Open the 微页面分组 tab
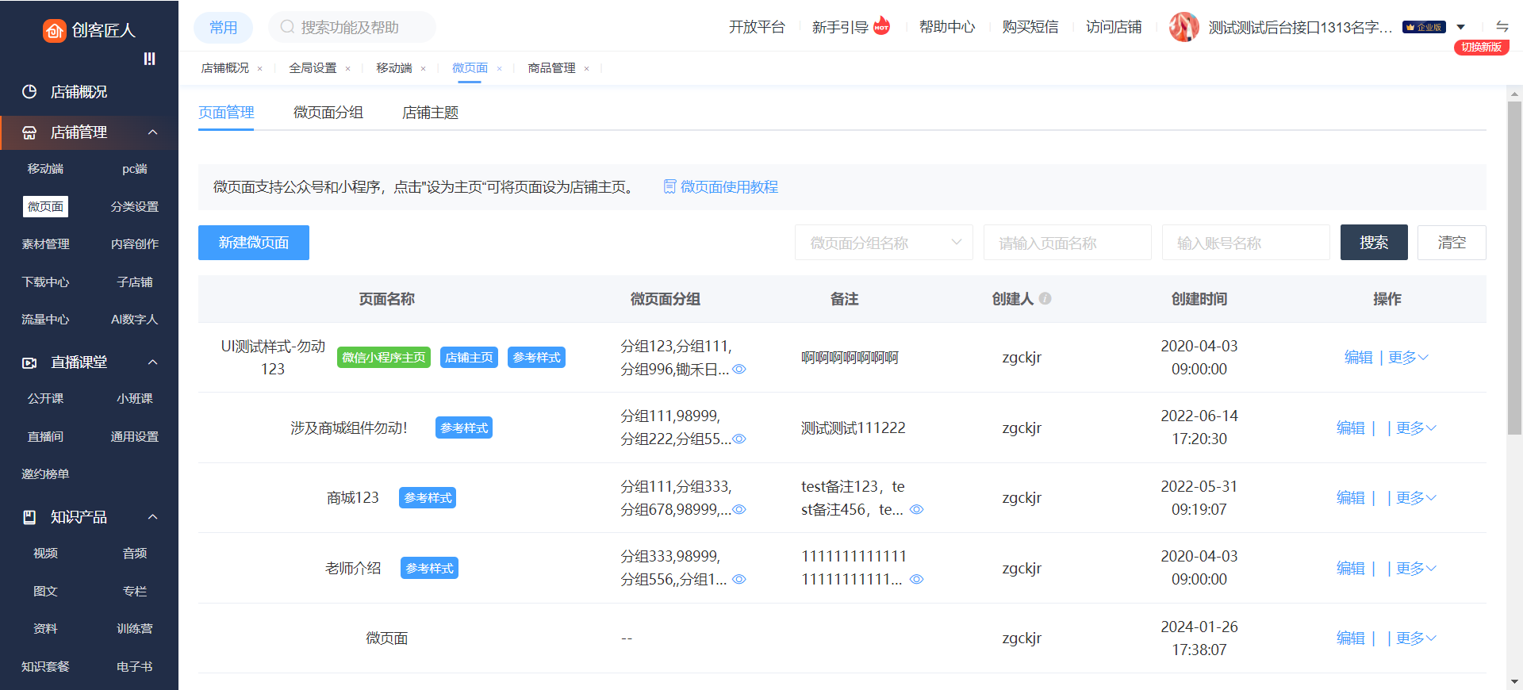 click(x=328, y=113)
